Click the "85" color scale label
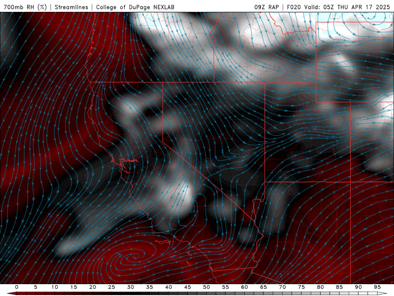Image resolution: width=394 pixels, height=296 pixels. point(339,287)
